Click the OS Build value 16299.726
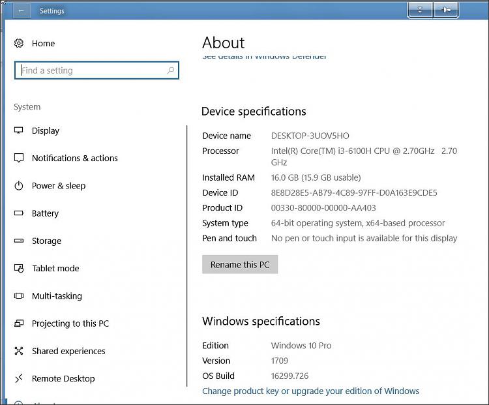The height and width of the screenshot is (405, 489). click(289, 376)
